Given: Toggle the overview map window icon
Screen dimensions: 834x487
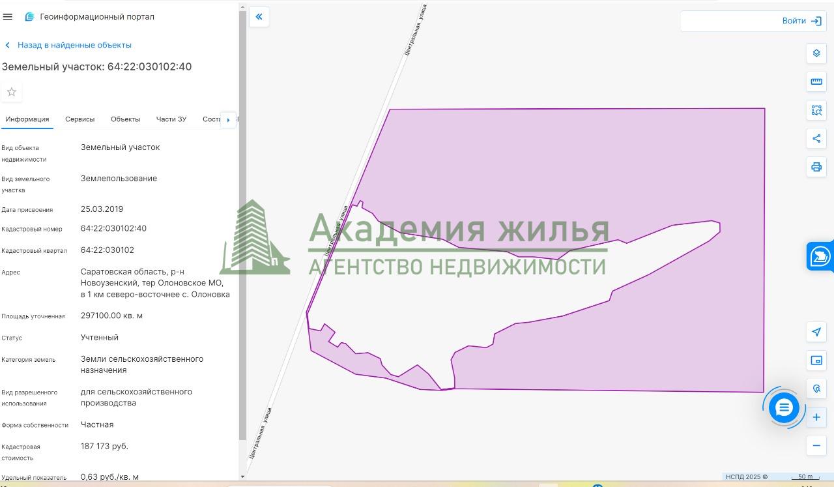Looking at the screenshot, I should pos(816,361).
